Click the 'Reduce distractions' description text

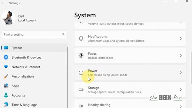(101, 58)
